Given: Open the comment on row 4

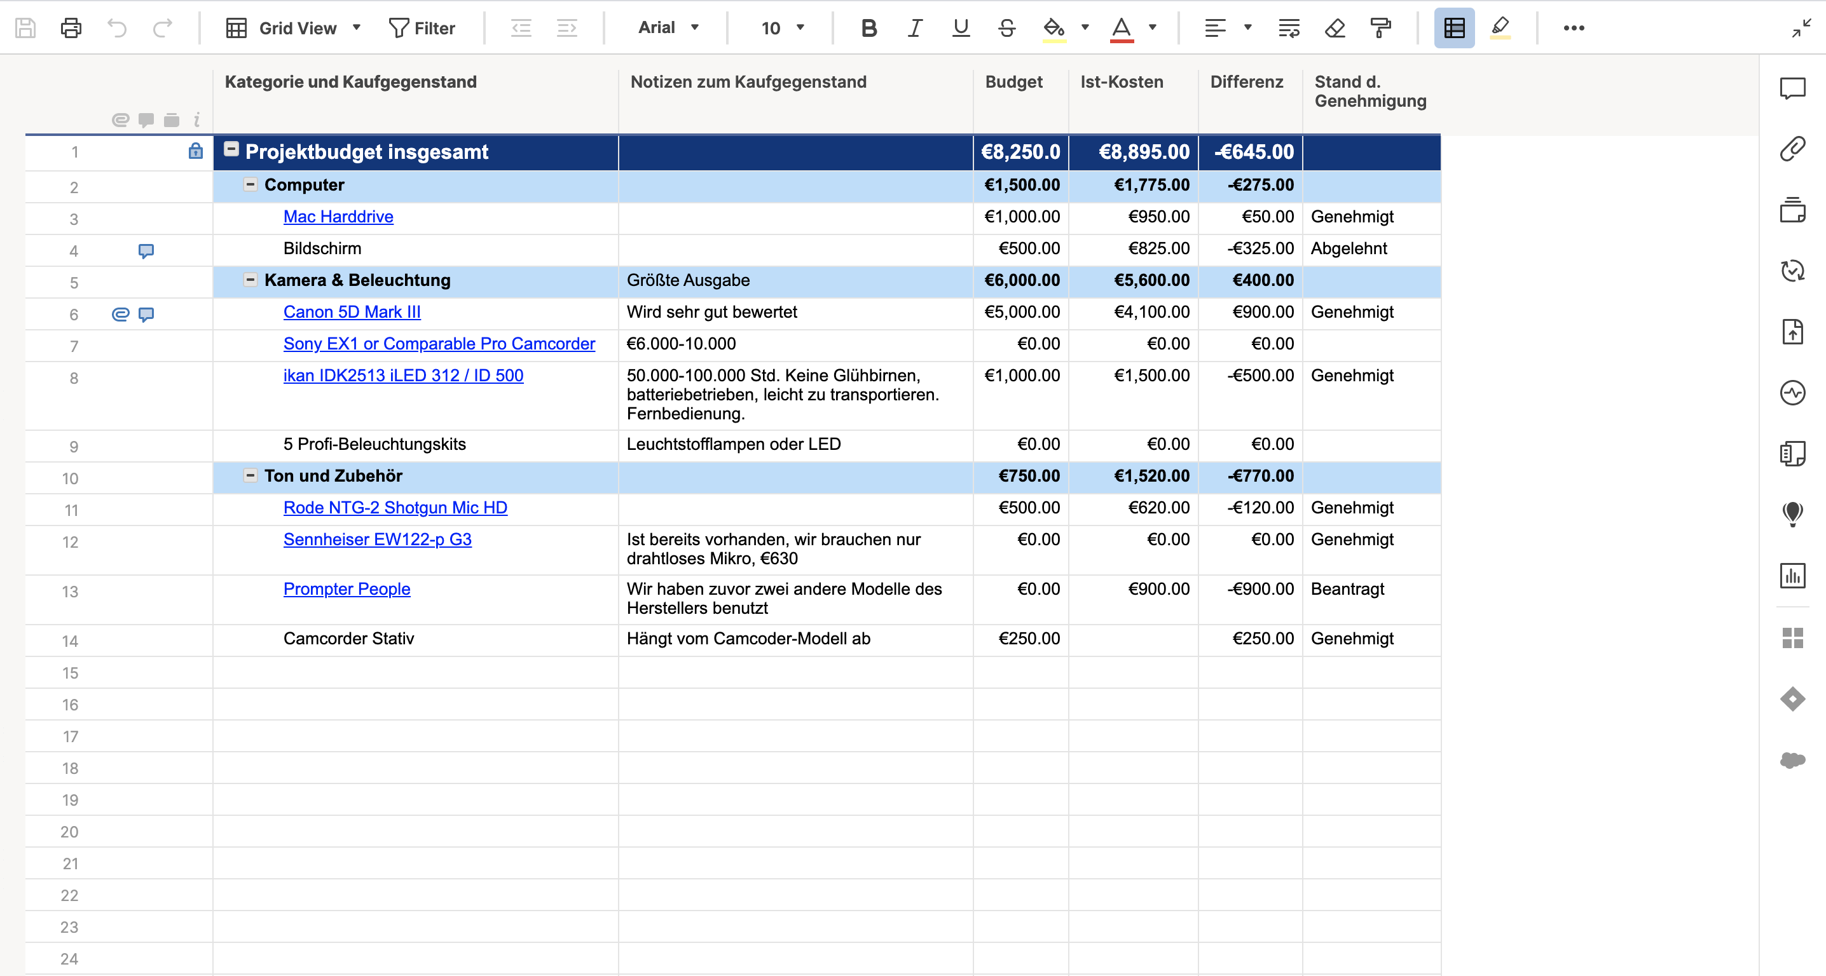Looking at the screenshot, I should [x=146, y=251].
